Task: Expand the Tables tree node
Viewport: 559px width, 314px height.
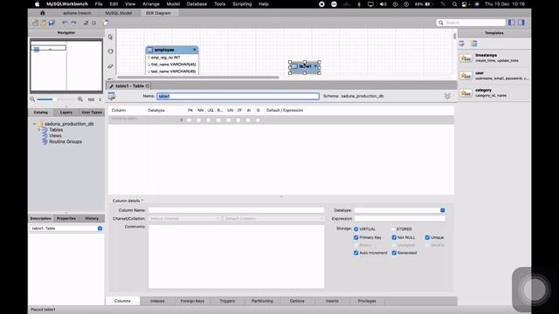Action: (x=39, y=130)
